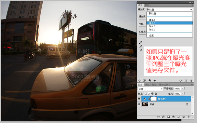Open the 正常 blend mode dropdown
197x123 pixels.
[x=150, y=89]
